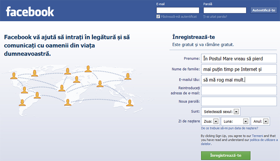Click the Reintroduceți adresa de e-mail field
Screen dimensions: 280x161
pos(239,91)
